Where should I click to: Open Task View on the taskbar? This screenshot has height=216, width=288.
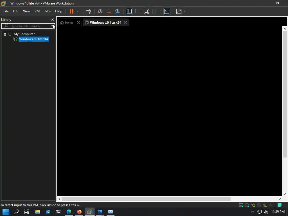(x=27, y=212)
